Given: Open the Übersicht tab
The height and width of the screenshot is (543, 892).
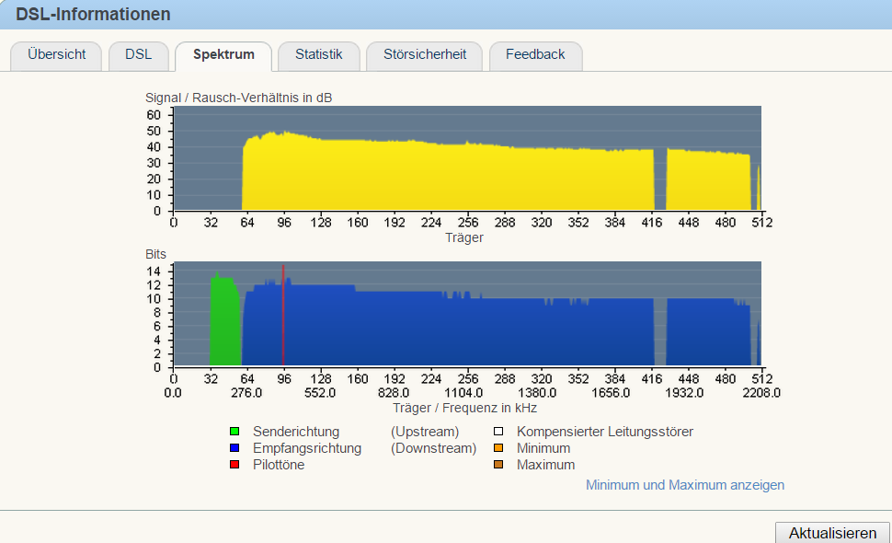Looking at the screenshot, I should 56,55.
